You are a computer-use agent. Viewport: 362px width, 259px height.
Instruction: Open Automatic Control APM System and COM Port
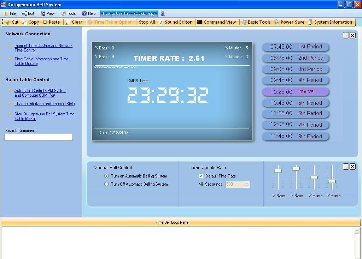(x=40, y=93)
